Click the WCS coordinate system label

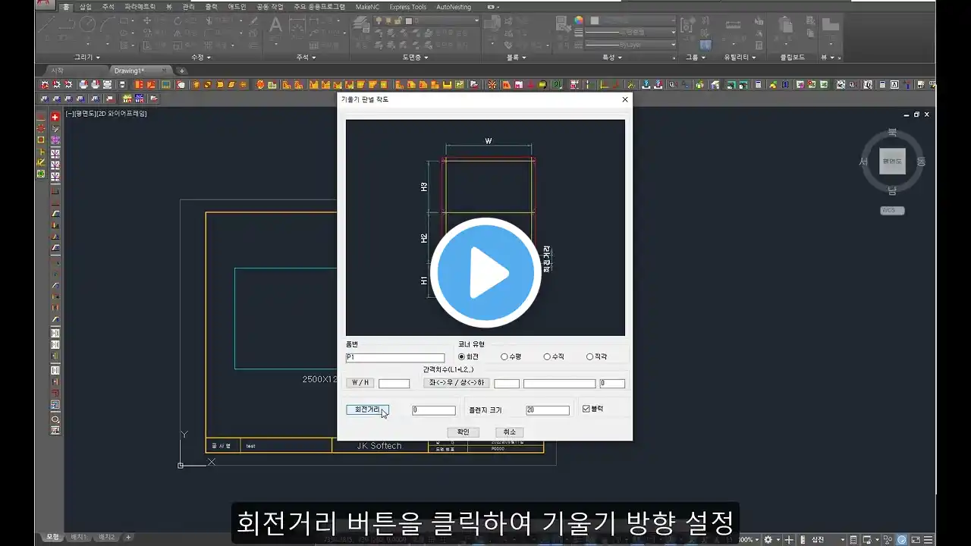click(892, 210)
